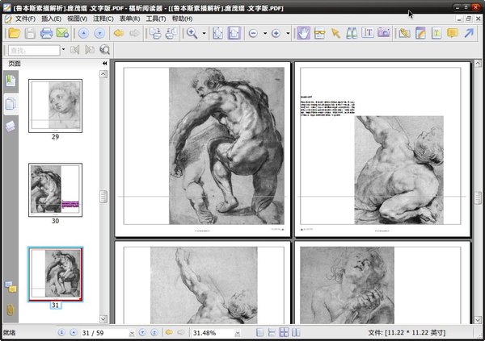The height and width of the screenshot is (341, 485).
Task: Collapse the Pages side panel
Action: tap(104, 63)
